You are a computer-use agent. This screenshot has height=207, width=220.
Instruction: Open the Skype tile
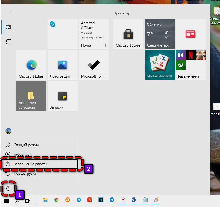[x=63, y=34]
